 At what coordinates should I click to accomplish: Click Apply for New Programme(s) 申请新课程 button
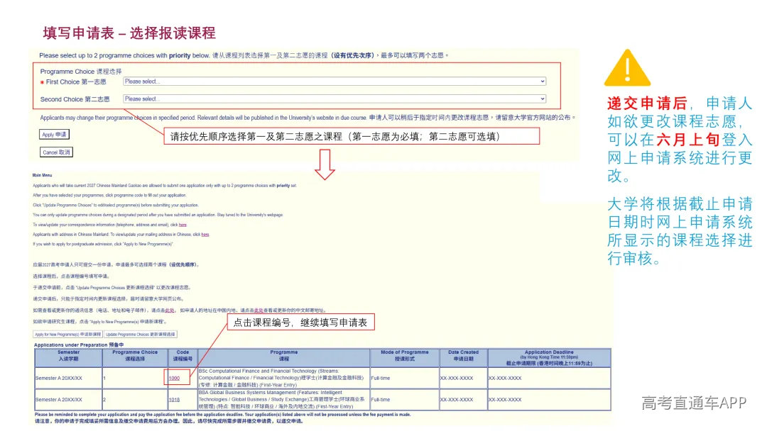tap(67, 335)
